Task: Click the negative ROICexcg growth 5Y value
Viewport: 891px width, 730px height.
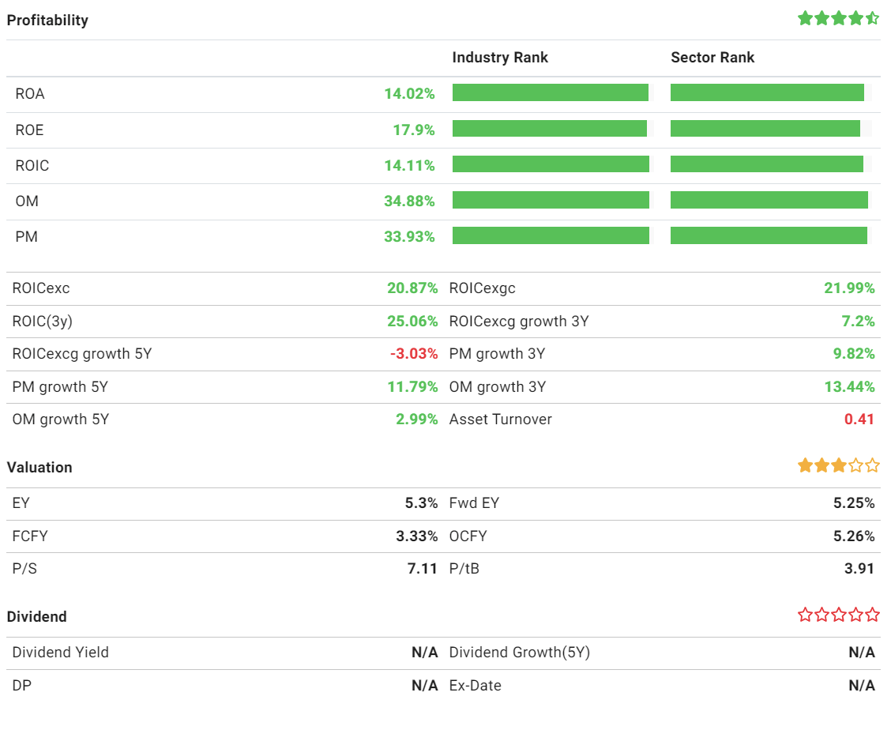Action: pyautogui.click(x=414, y=354)
